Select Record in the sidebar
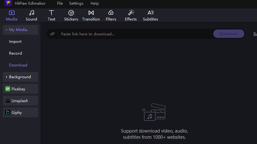257x144 pixels. (16, 54)
